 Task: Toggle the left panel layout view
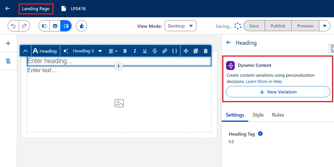point(44,26)
